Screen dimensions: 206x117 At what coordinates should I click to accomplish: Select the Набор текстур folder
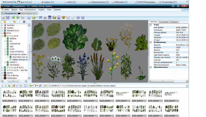[x=20, y=60]
